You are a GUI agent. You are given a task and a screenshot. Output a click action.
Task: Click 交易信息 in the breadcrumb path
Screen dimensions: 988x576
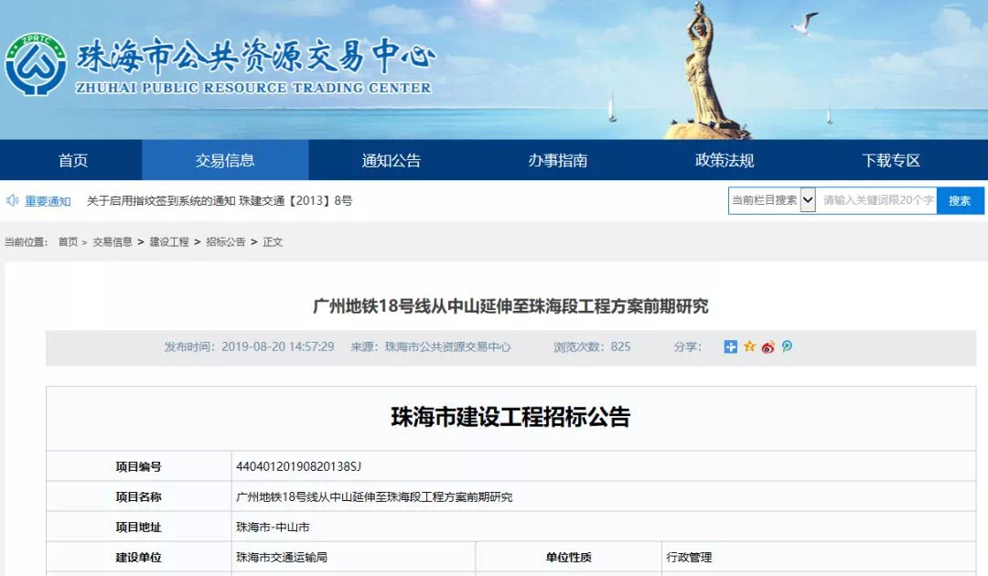coord(113,242)
